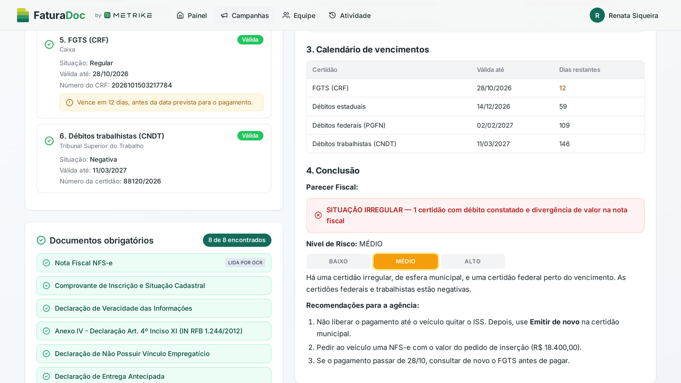Screen dimensions: 681x383
Task: Click the user name Renata Siqueira
Action: (633, 16)
